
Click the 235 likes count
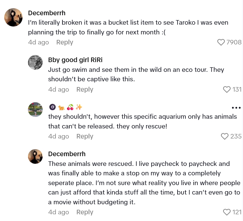(236, 136)
